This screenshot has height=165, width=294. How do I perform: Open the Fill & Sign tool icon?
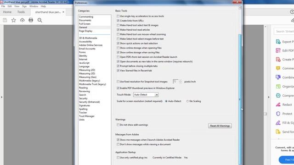click(278, 123)
